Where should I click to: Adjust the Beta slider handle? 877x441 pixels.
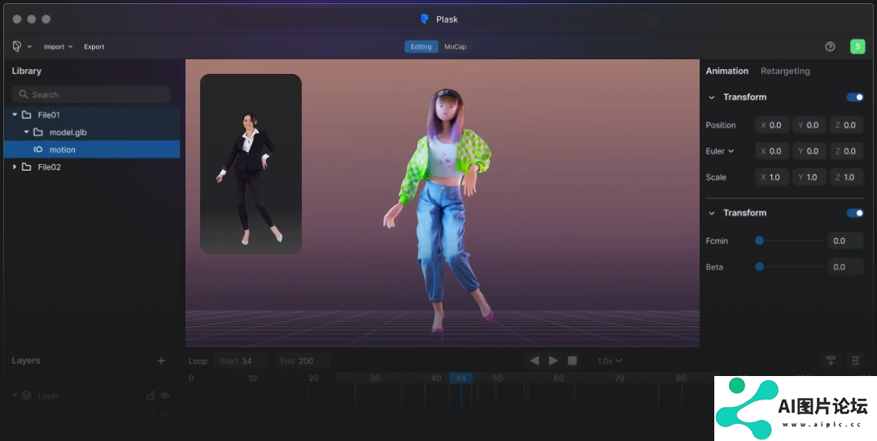click(759, 267)
